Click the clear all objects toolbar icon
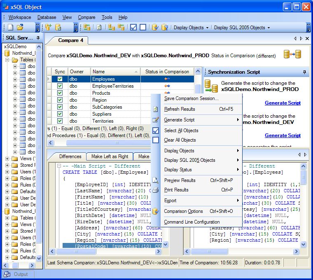The height and width of the screenshot is (280, 313). coord(142,28)
